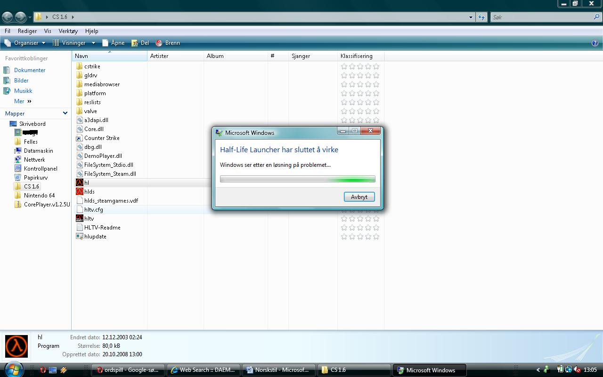Sort by Artister column header
Image resolution: width=603 pixels, height=377 pixels.
pyautogui.click(x=175, y=56)
